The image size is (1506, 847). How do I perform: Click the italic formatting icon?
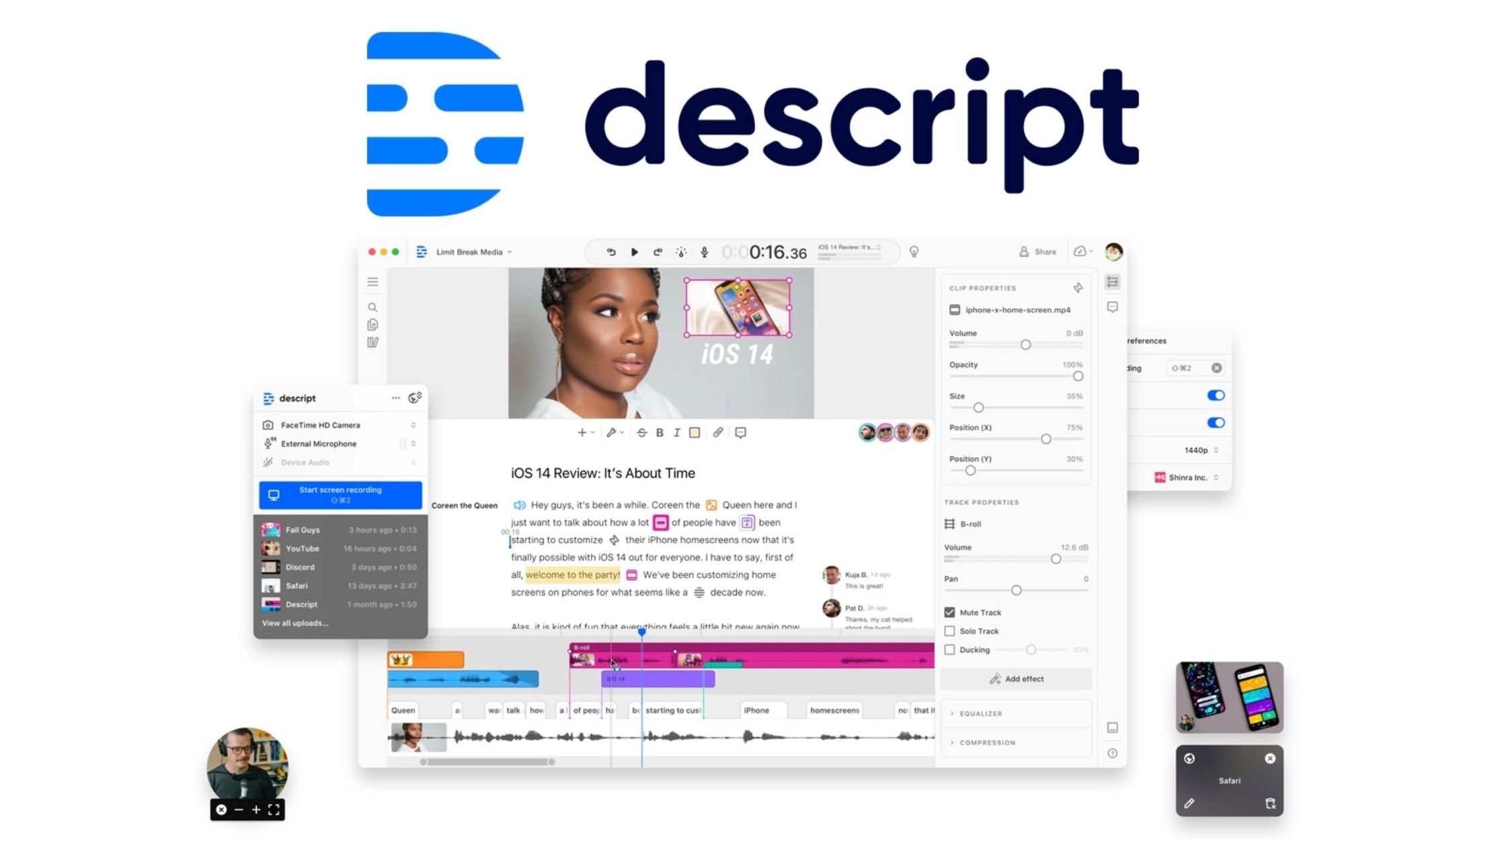(x=676, y=432)
